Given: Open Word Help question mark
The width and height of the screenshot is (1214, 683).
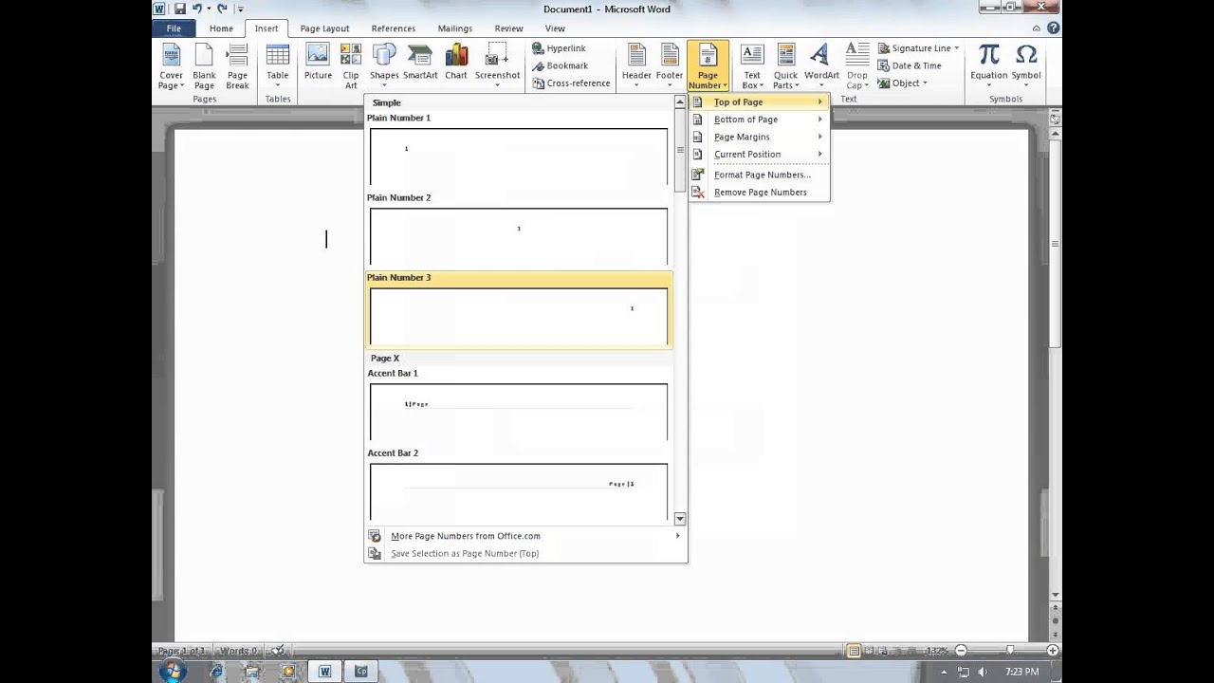Looking at the screenshot, I should (x=1053, y=28).
